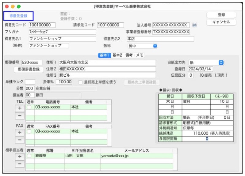Open the 敬称 dropdown showing 御中
This screenshot has height=176, width=245.
click(x=142, y=46)
